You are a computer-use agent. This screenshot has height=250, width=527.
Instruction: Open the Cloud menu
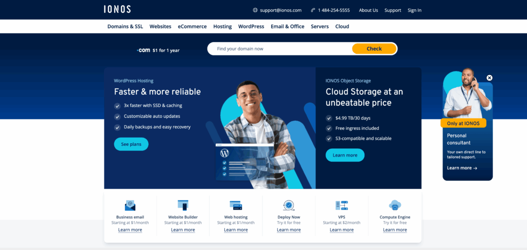point(342,27)
